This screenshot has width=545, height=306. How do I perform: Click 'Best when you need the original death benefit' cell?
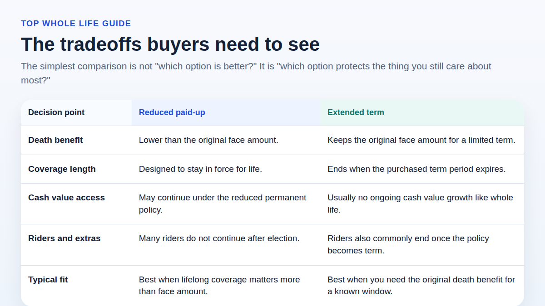422,286
